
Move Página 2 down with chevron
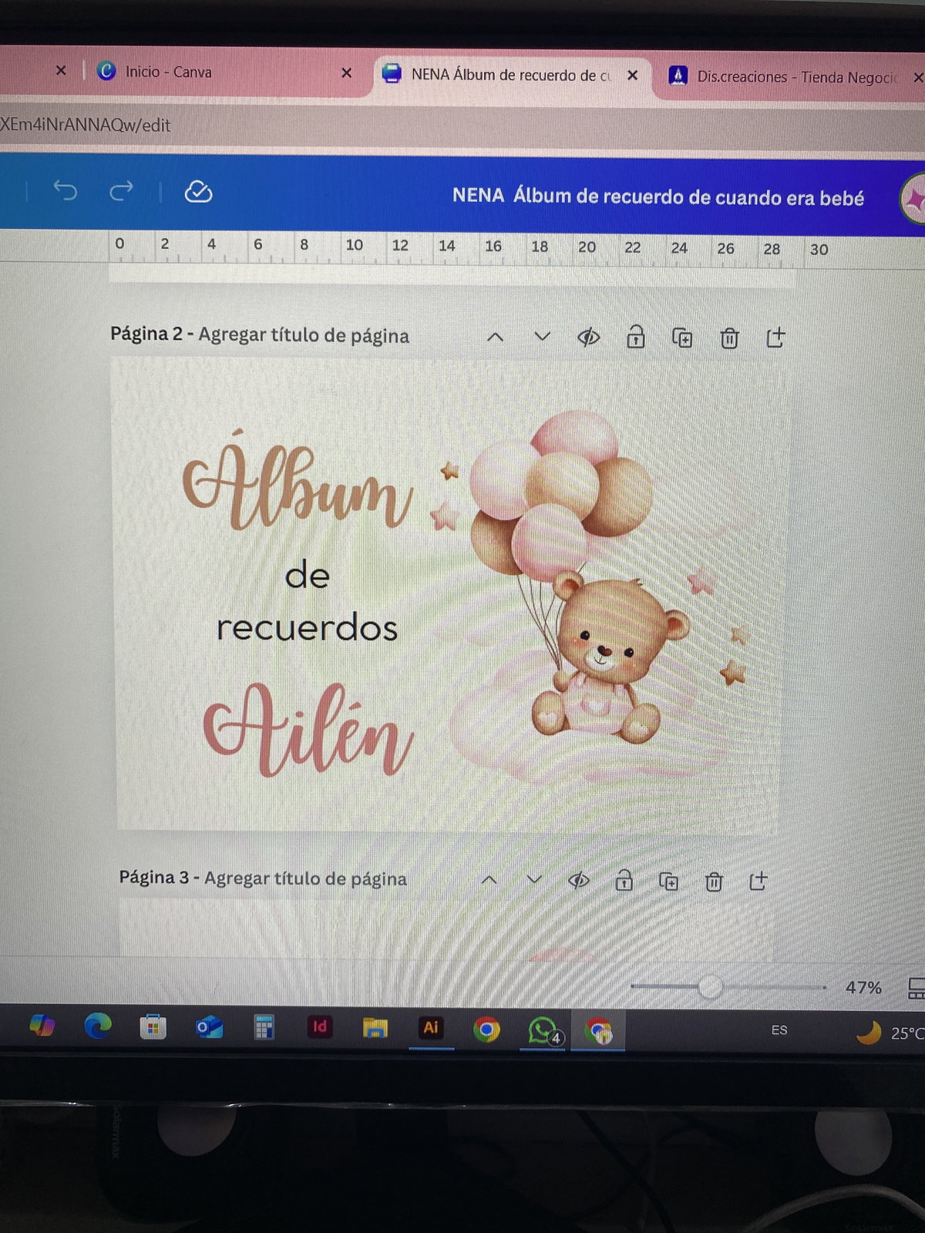pos(542,337)
